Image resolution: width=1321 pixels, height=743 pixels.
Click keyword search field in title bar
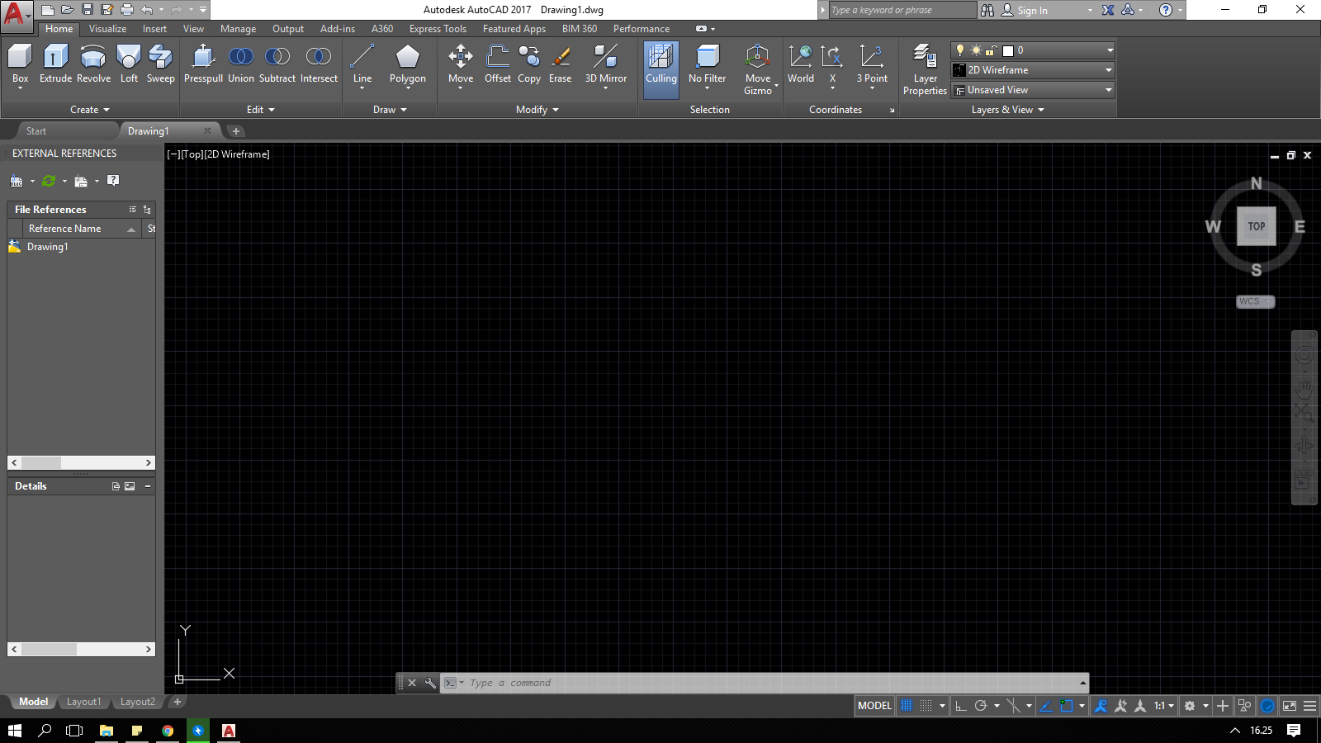coord(902,10)
